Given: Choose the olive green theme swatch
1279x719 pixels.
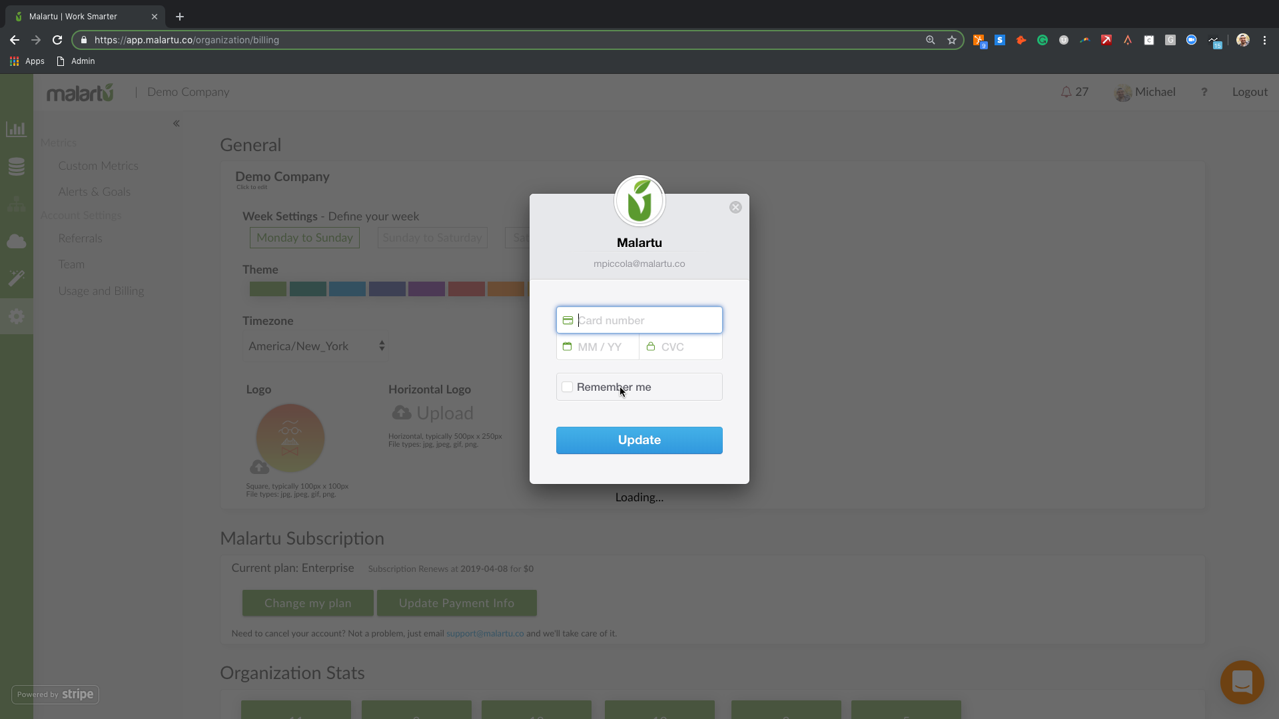Looking at the screenshot, I should 268,289.
